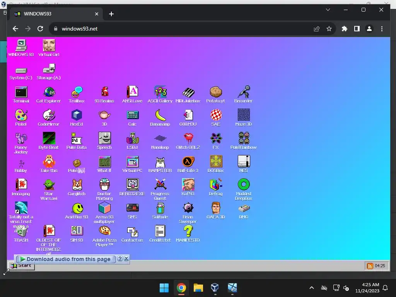Bookmark this page with the star

click(329, 29)
